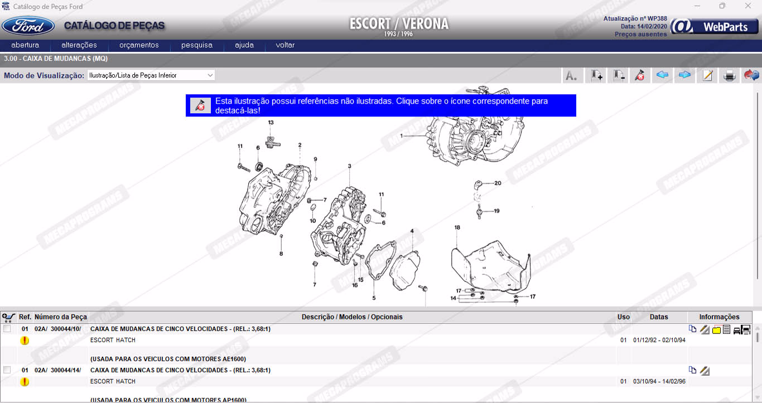
Task: Click the red-blue refresh arrows icon
Action: point(751,75)
